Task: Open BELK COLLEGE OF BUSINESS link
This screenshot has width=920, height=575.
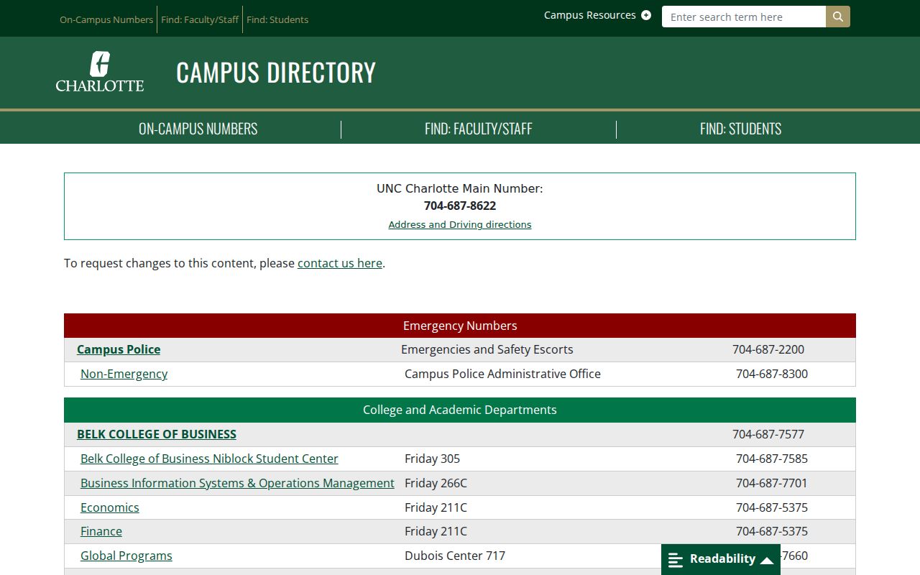Action: [x=157, y=434]
